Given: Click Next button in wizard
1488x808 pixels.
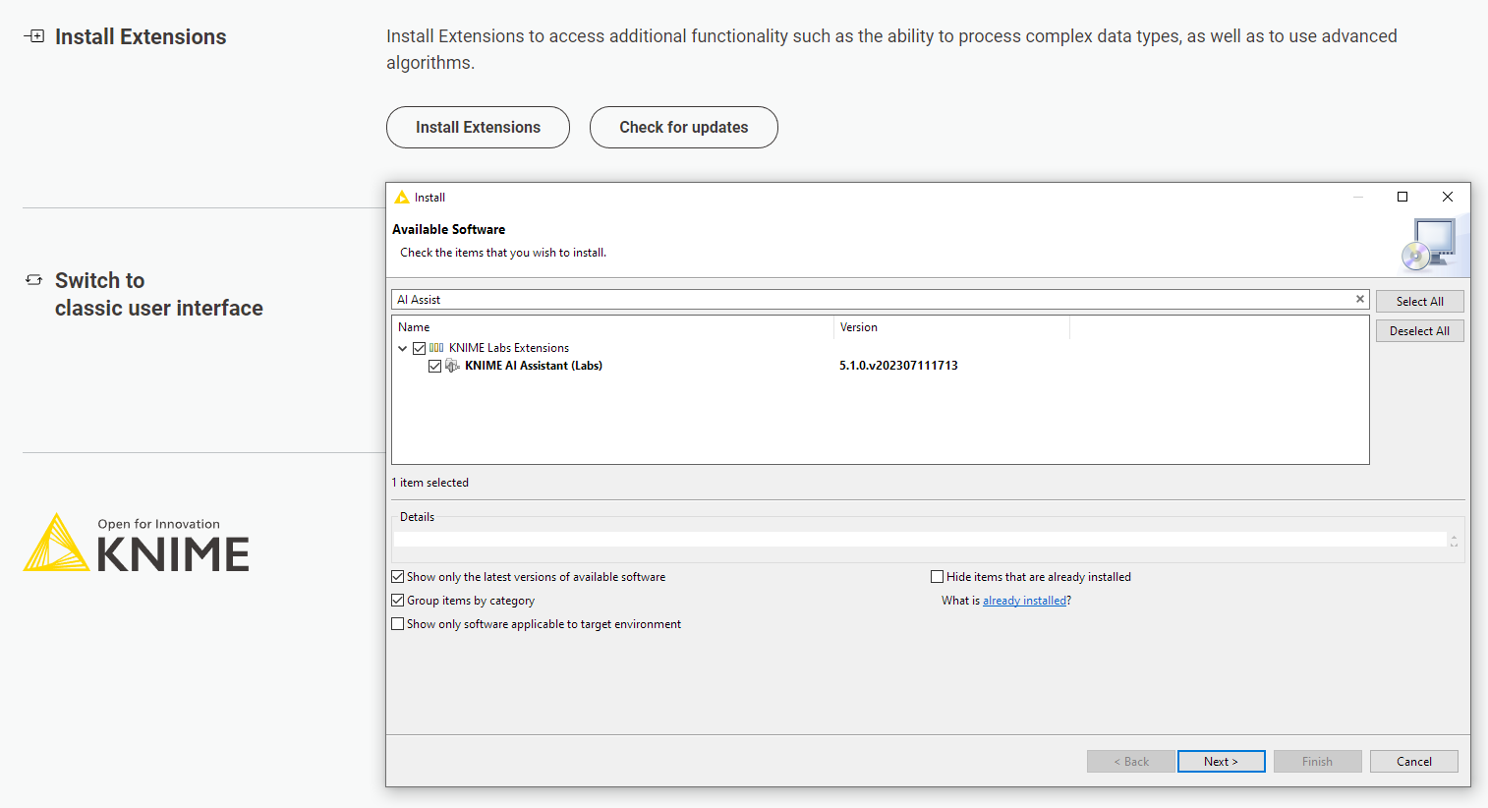Looking at the screenshot, I should tap(1222, 762).
